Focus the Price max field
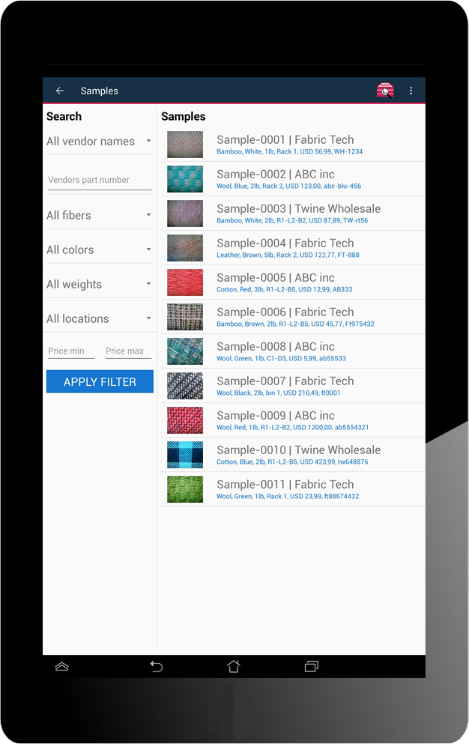469x744 pixels. pos(128,351)
